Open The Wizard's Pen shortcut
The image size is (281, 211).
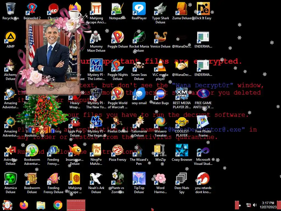(x=139, y=154)
